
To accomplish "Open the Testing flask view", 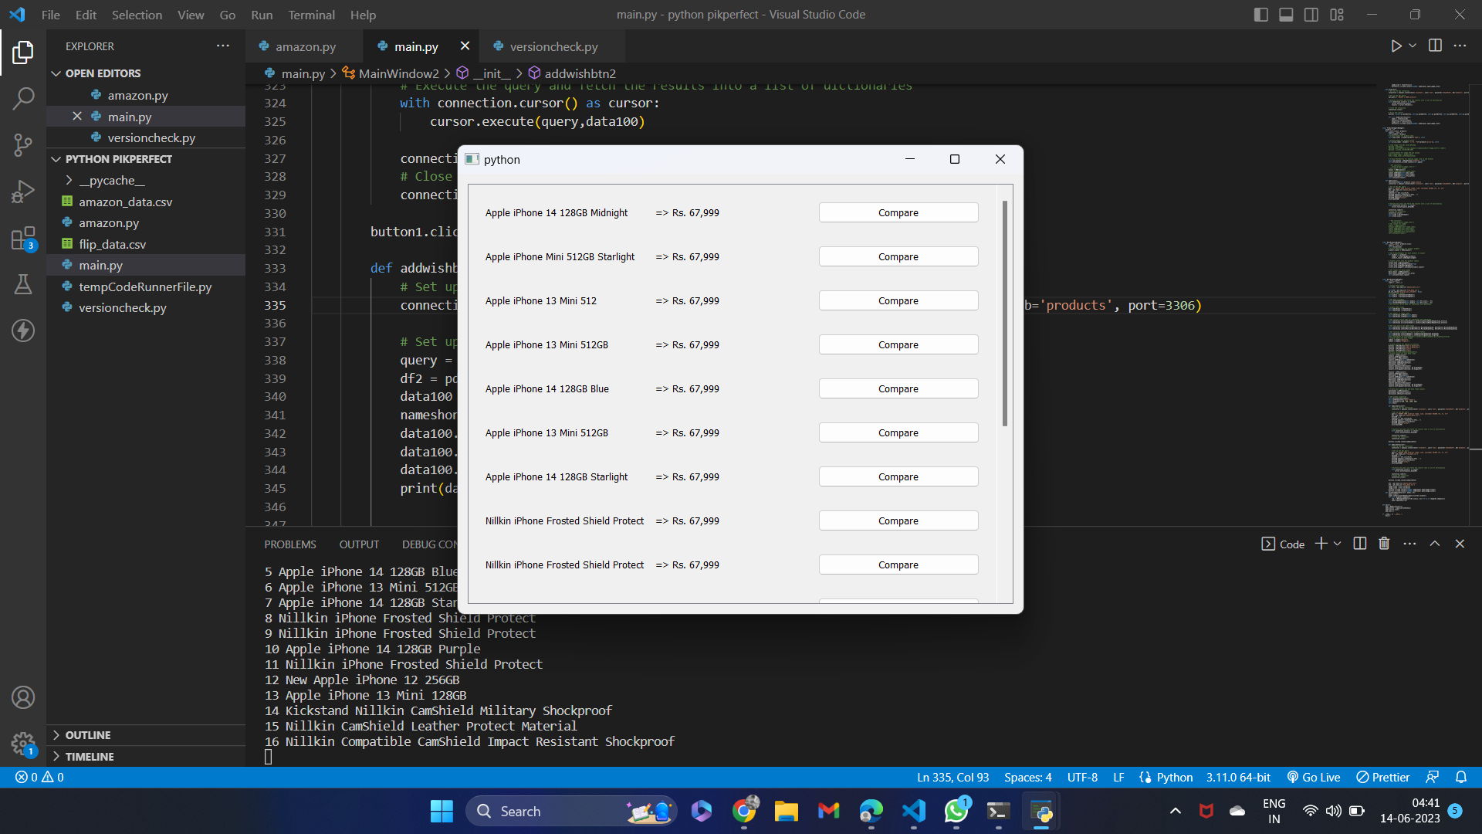I will [x=23, y=284].
